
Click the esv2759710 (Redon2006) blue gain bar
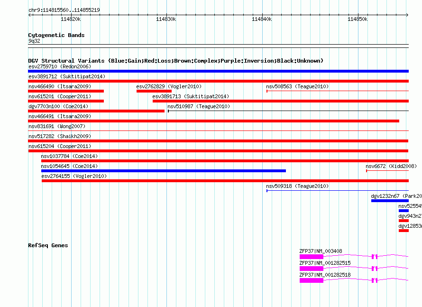click(218, 71)
